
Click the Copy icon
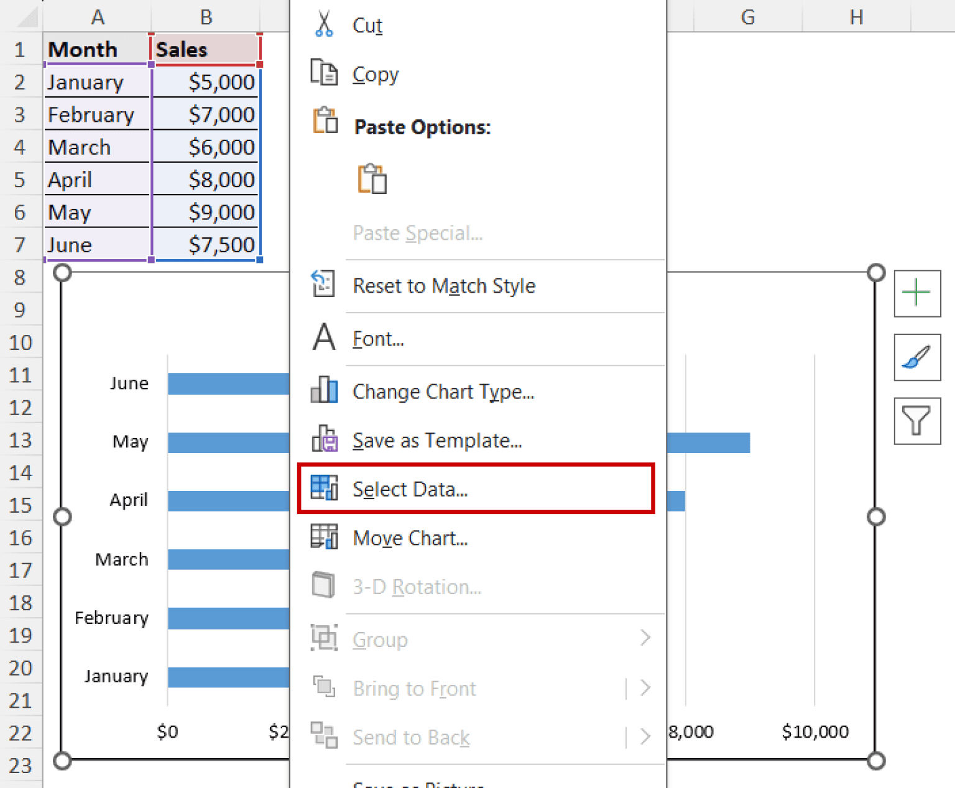pyautogui.click(x=323, y=73)
